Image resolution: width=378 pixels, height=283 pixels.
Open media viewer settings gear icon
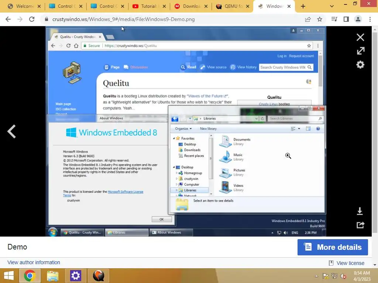point(360,64)
